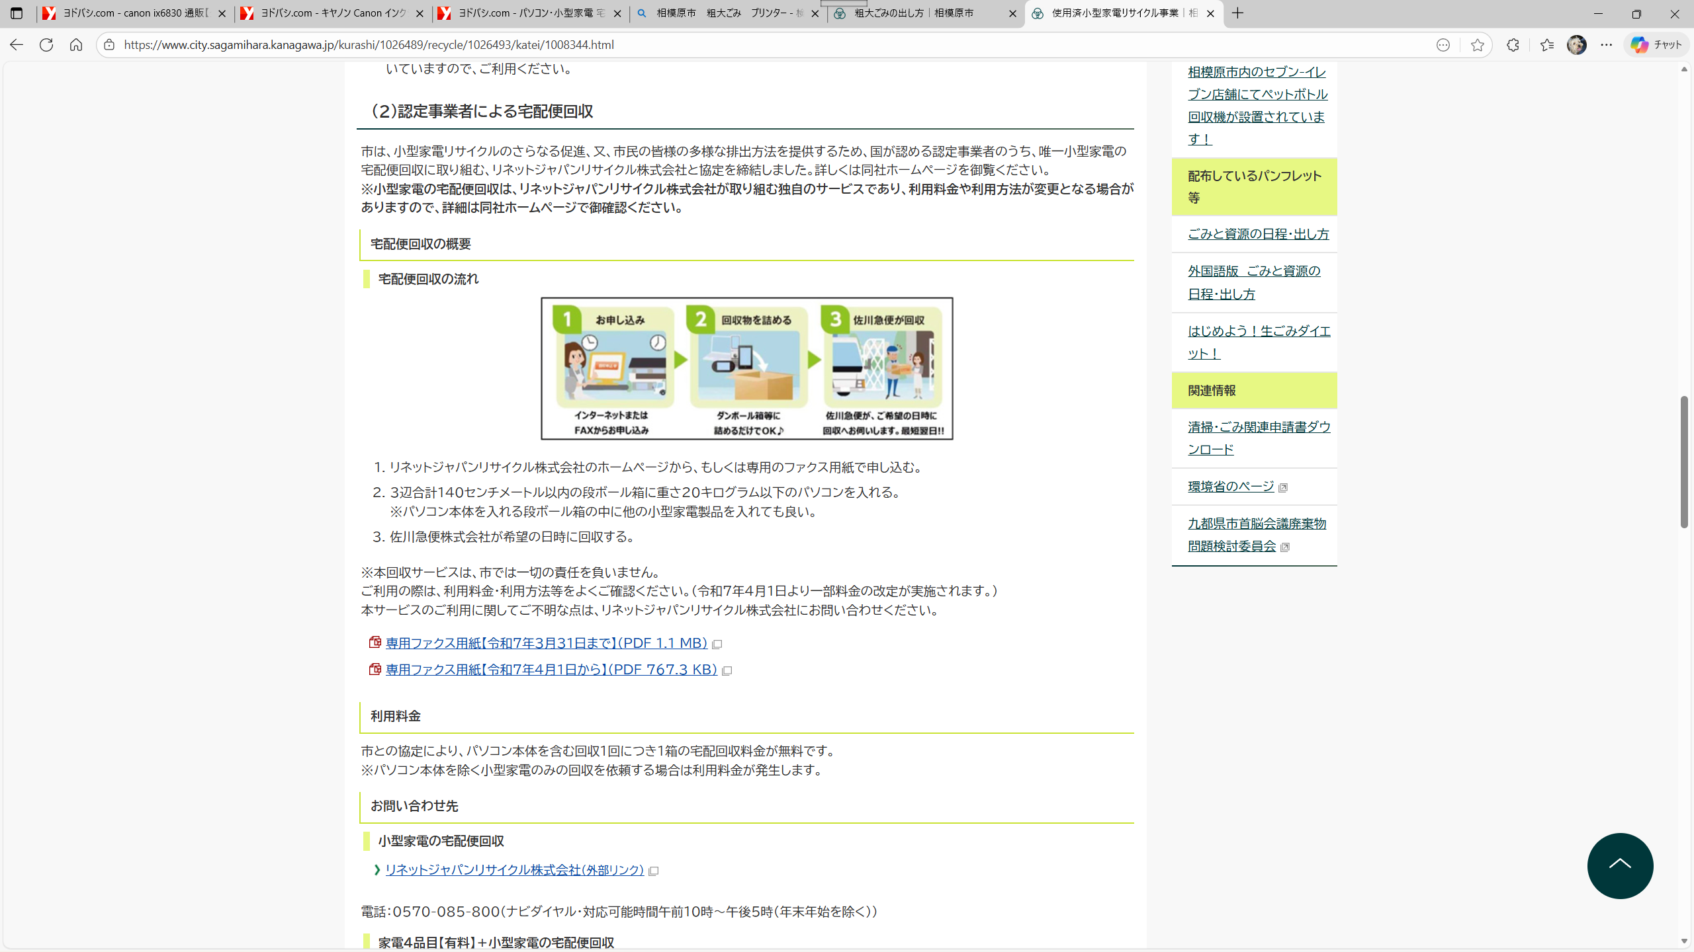The image size is (1694, 952).
Task: Click the 宅配便回収の流れ illustration image
Action: [x=746, y=368]
